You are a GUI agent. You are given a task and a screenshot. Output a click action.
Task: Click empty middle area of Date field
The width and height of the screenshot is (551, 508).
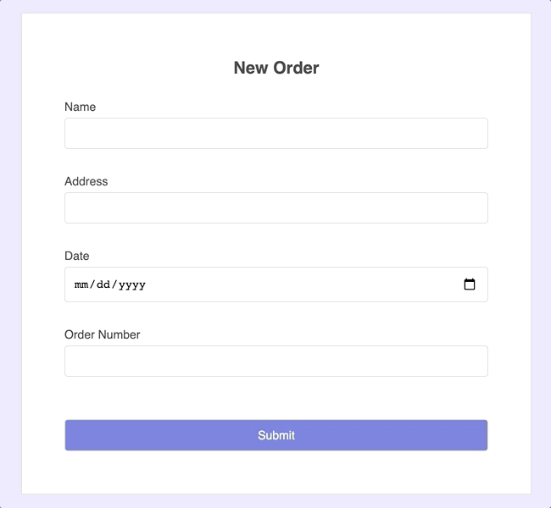297,285
